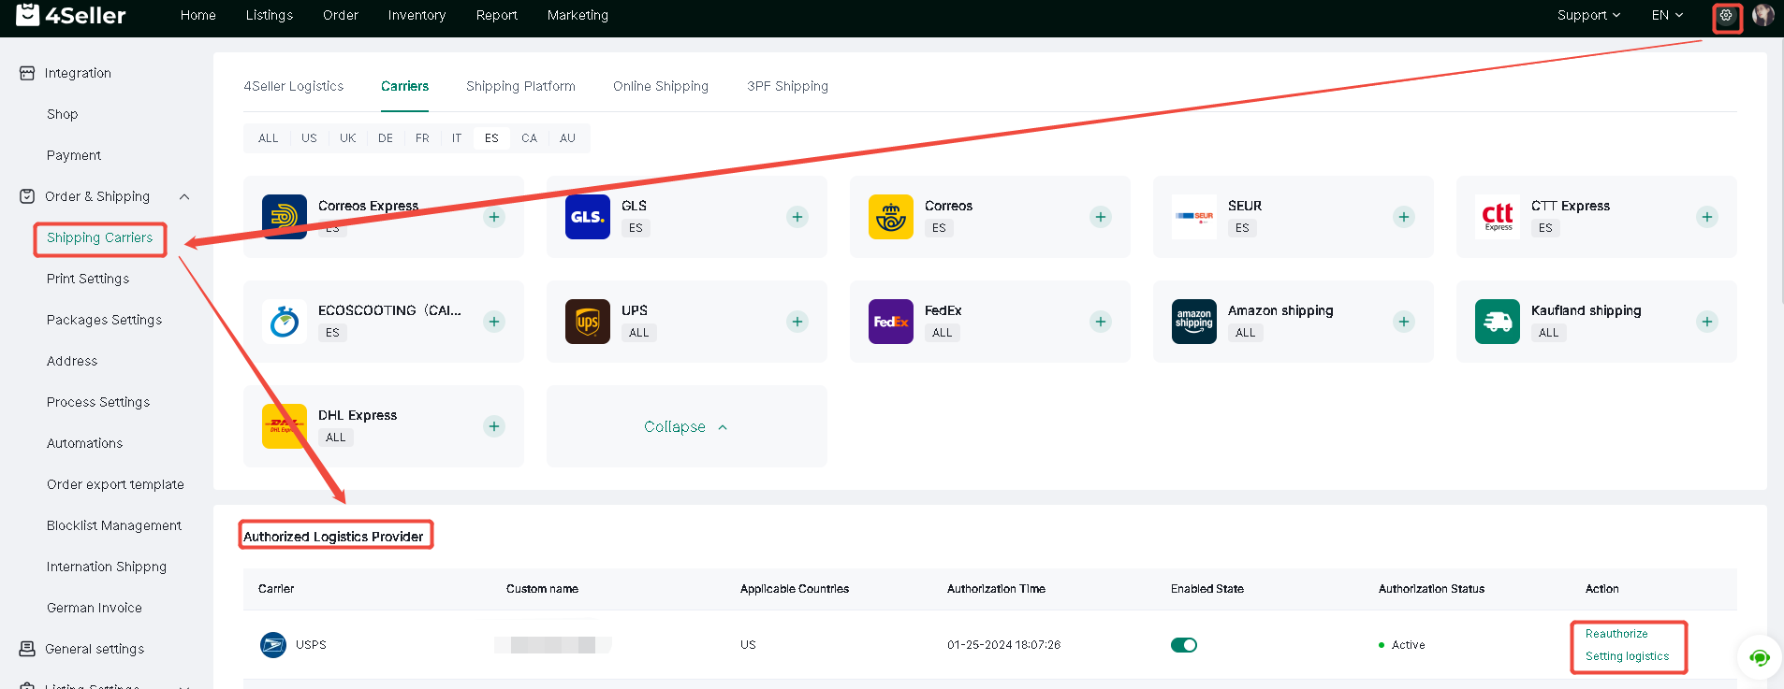This screenshot has height=689, width=1784.
Task: Filter carriers by ALL countries
Action: click(x=269, y=138)
